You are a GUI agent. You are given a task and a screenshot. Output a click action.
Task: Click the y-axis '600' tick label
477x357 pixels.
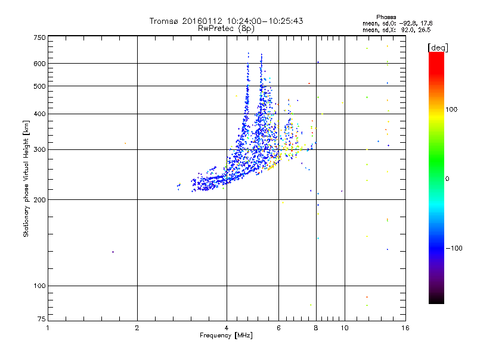[39, 64]
